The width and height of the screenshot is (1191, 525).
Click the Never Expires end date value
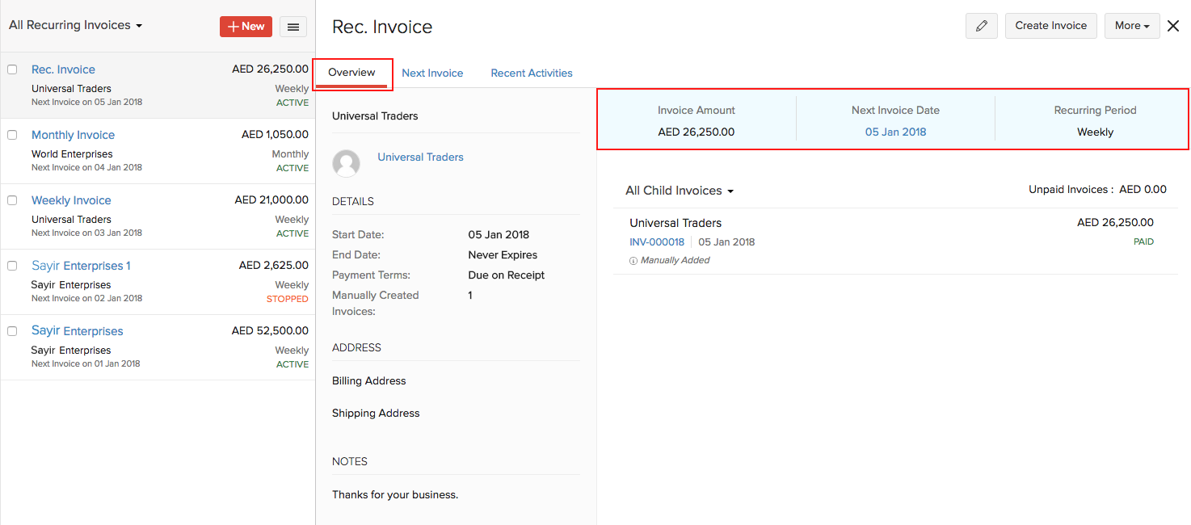point(503,255)
